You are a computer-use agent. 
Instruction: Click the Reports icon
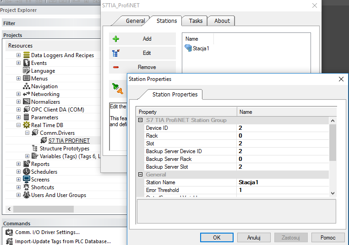27,164
